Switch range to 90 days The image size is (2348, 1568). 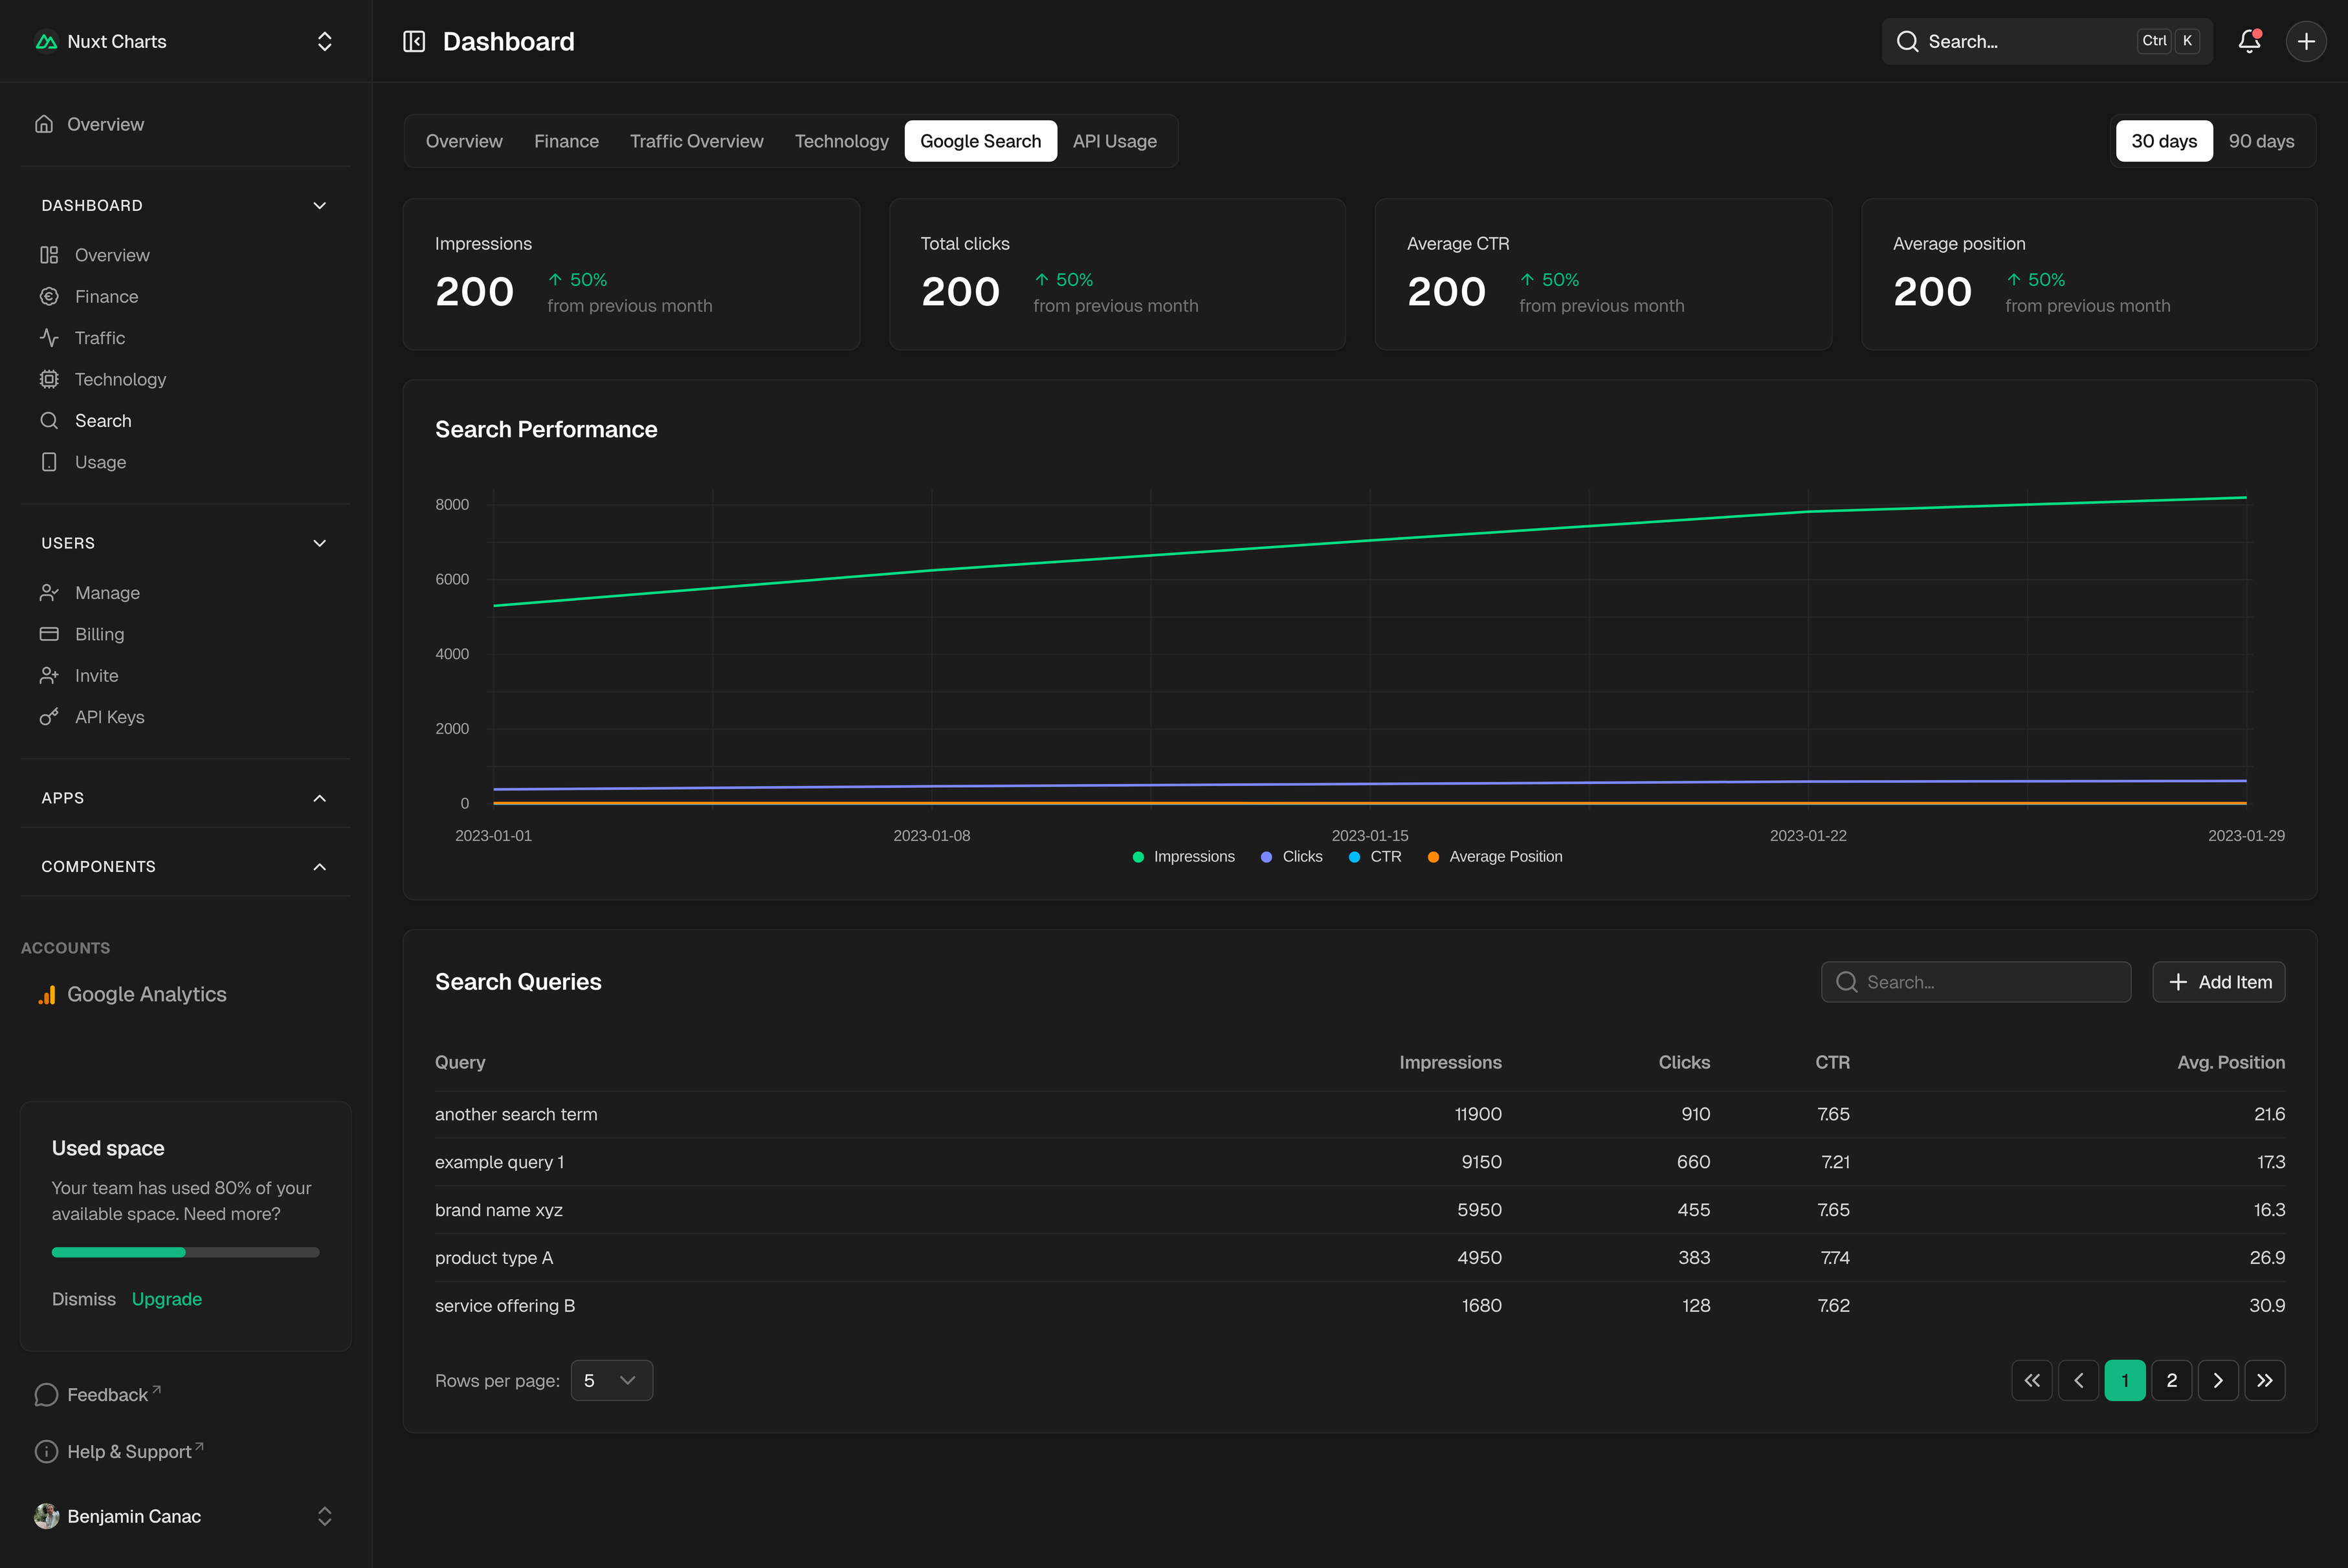2261,141
